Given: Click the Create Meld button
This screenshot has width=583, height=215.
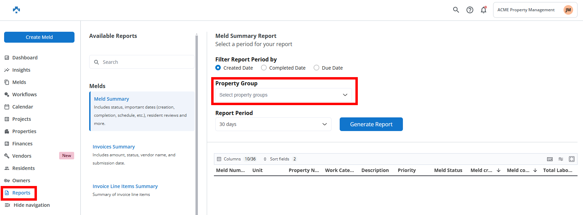Looking at the screenshot, I should click(39, 37).
